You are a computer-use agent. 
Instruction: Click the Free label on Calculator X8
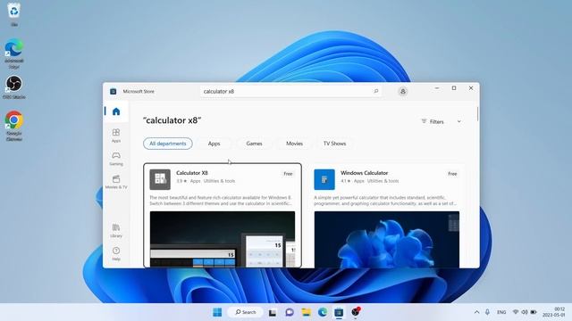288,174
